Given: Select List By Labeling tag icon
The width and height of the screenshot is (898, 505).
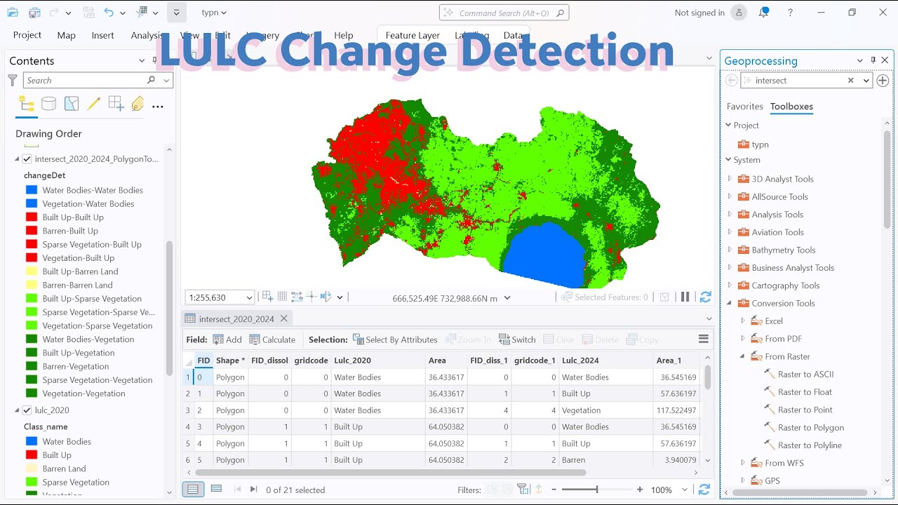Looking at the screenshot, I should 138,105.
